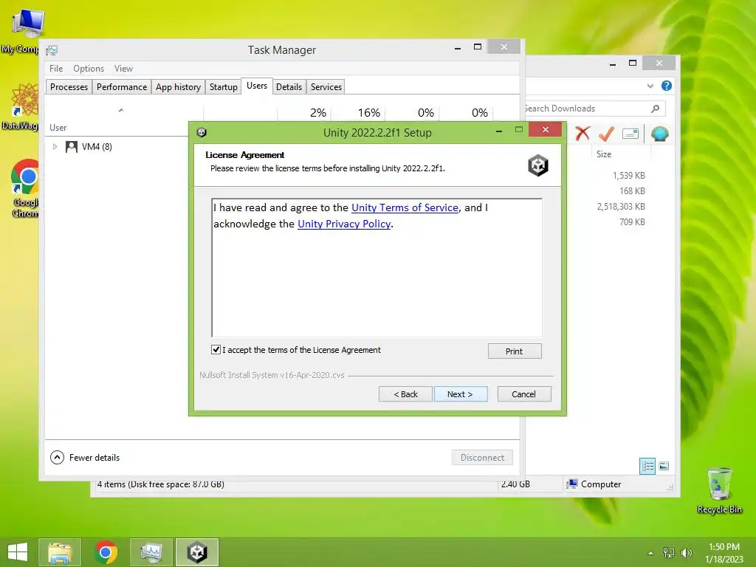Open Explorer help with the question mark icon
756x567 pixels.
(667, 86)
